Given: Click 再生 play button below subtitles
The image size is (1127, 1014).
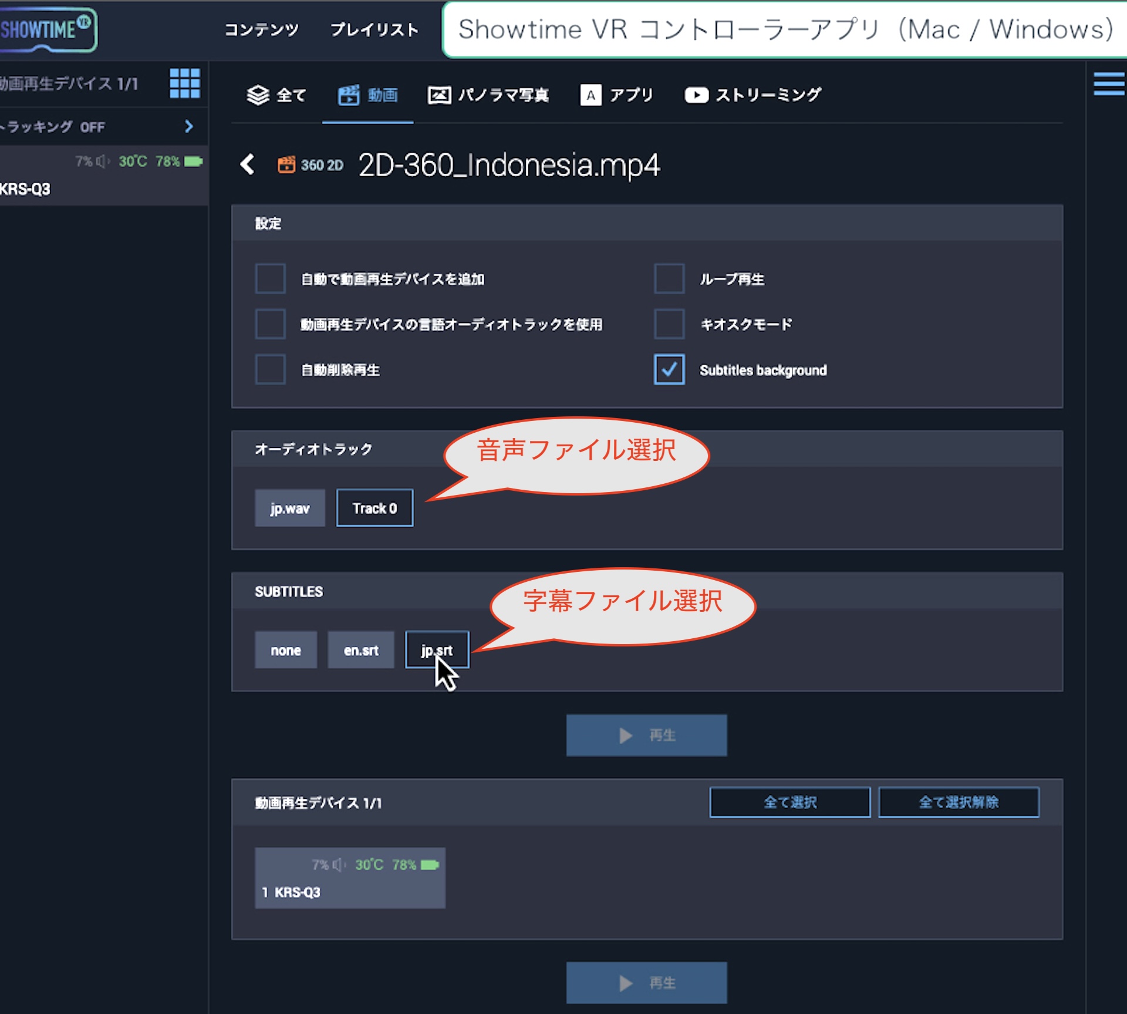Looking at the screenshot, I should [646, 735].
